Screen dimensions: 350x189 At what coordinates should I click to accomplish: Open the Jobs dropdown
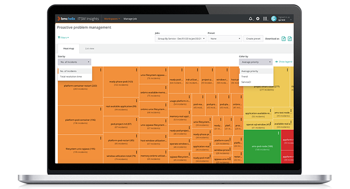[x=180, y=39]
